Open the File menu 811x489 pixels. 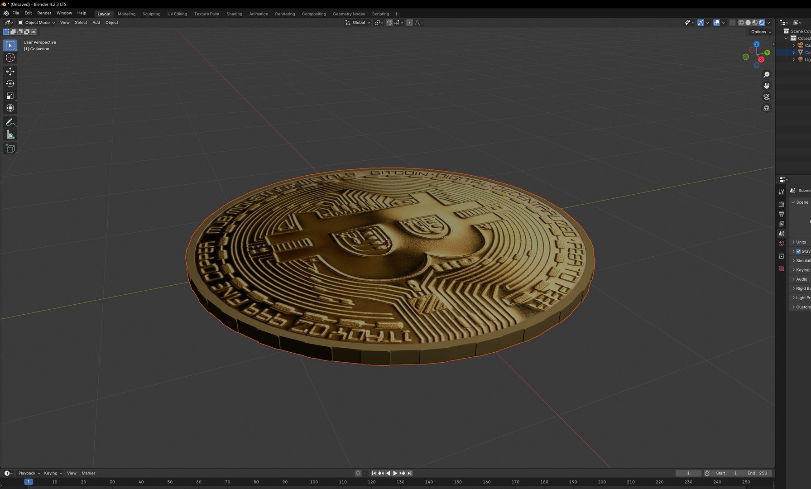tap(16, 13)
